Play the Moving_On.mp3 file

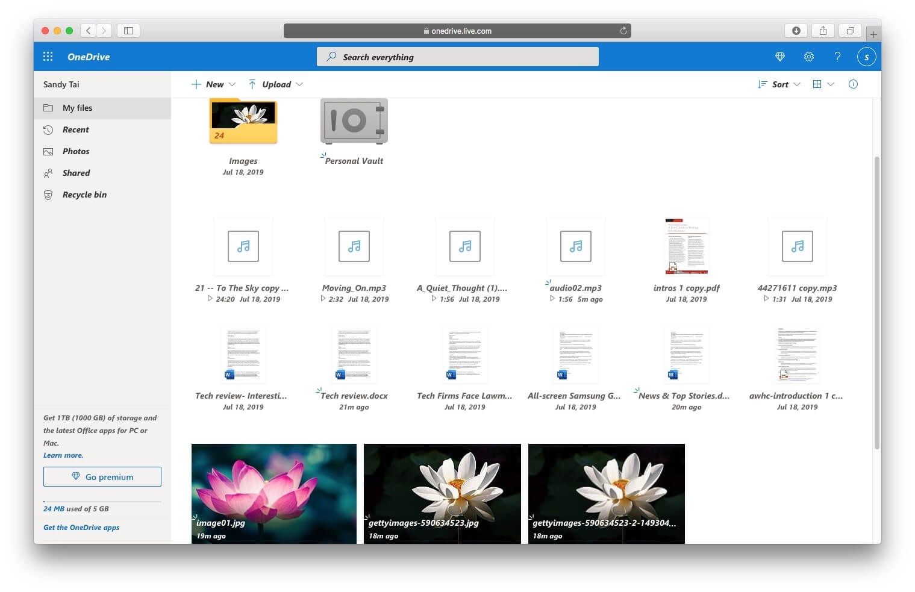click(x=323, y=299)
